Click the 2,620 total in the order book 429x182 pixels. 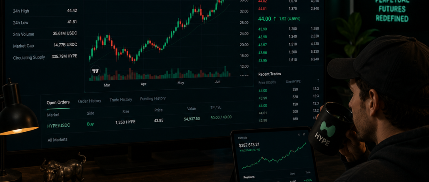pyautogui.click(x=315, y=36)
